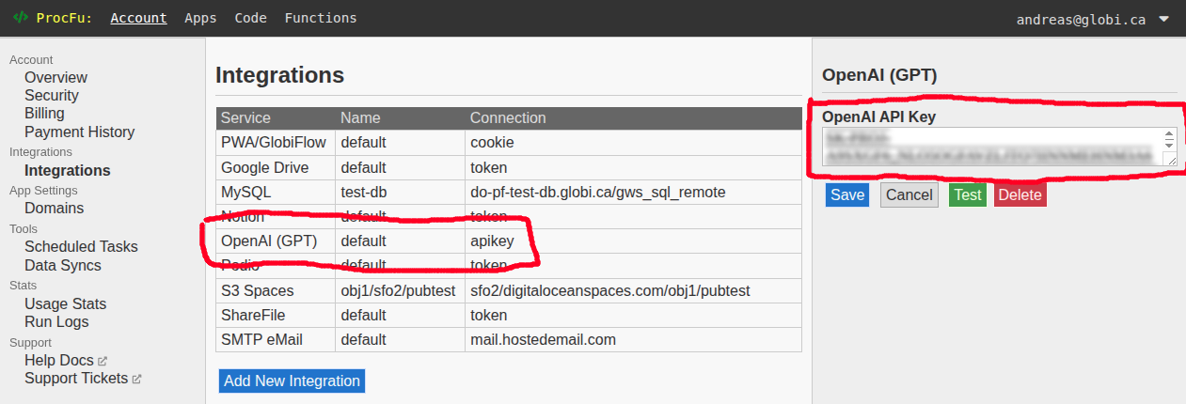Click the API key field up stepper arrow

point(1170,135)
